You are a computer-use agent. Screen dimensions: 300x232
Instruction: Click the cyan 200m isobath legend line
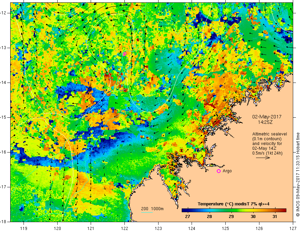(x=147, y=212)
